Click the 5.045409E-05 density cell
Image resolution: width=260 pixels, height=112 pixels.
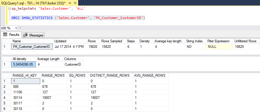[24, 64]
